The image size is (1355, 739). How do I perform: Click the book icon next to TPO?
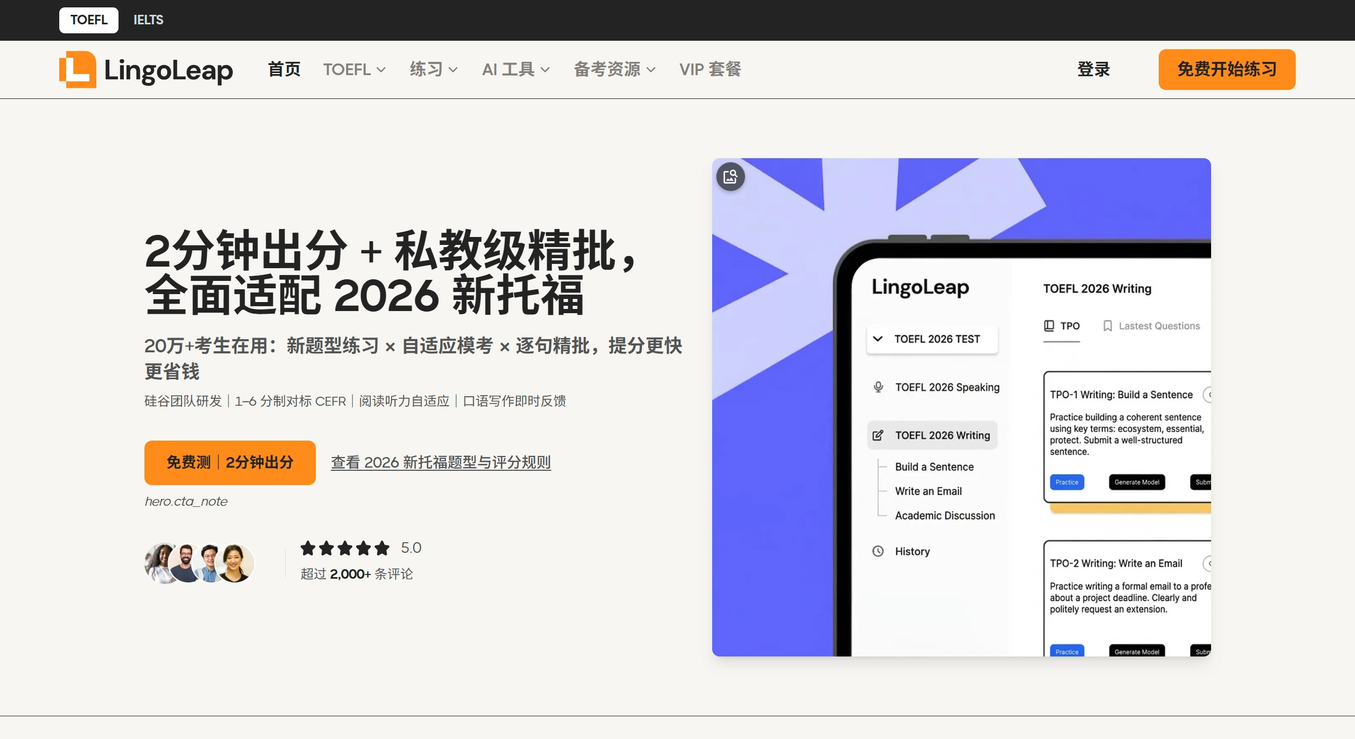pyautogui.click(x=1050, y=325)
